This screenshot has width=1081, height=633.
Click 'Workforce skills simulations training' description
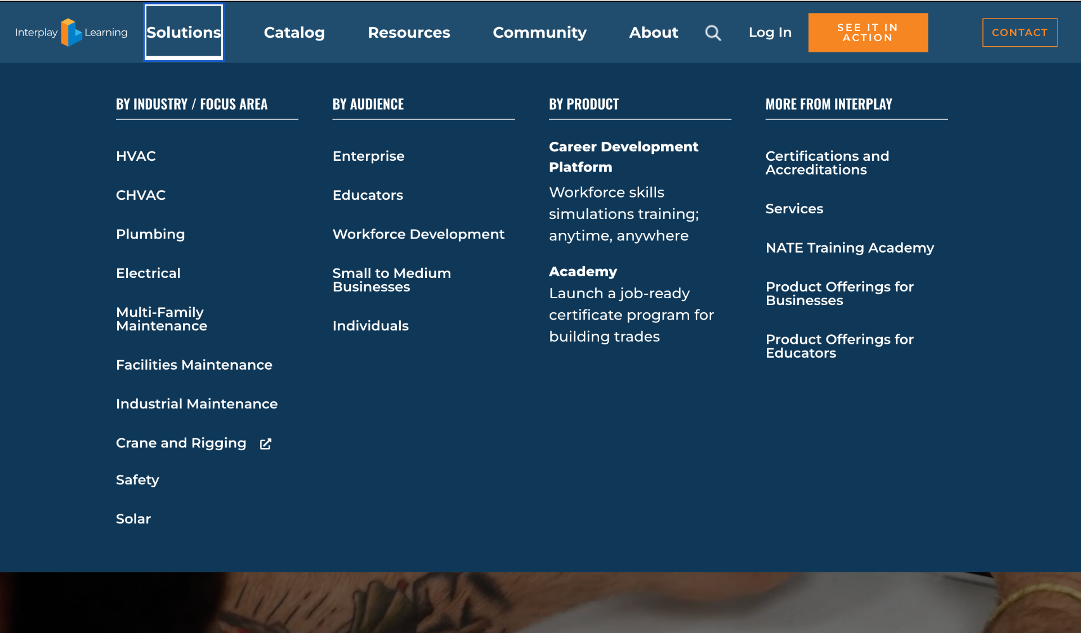(624, 214)
